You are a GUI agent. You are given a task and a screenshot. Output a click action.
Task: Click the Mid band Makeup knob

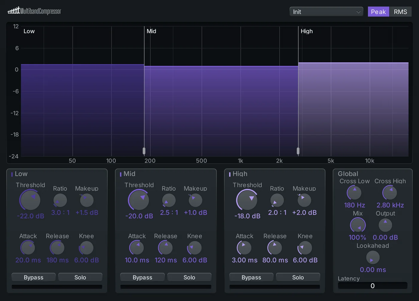(x=195, y=200)
